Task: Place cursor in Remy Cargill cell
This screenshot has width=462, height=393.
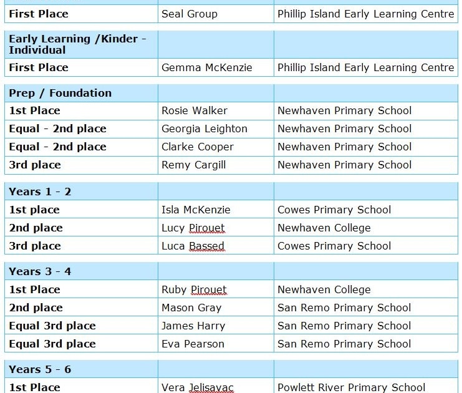Action: (193, 165)
